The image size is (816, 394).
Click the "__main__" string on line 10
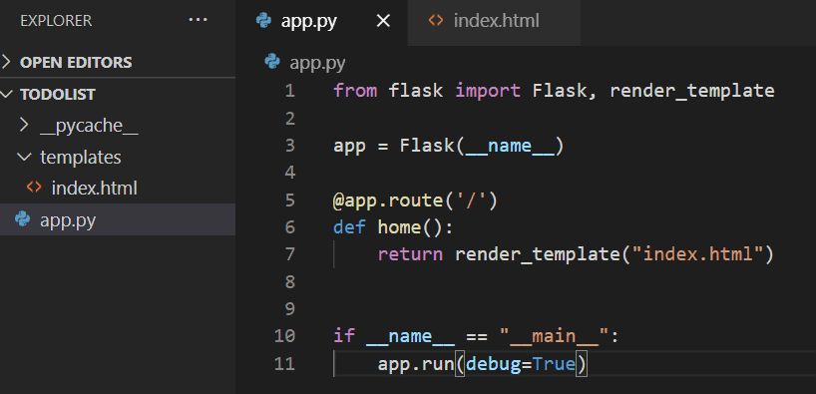coord(555,336)
